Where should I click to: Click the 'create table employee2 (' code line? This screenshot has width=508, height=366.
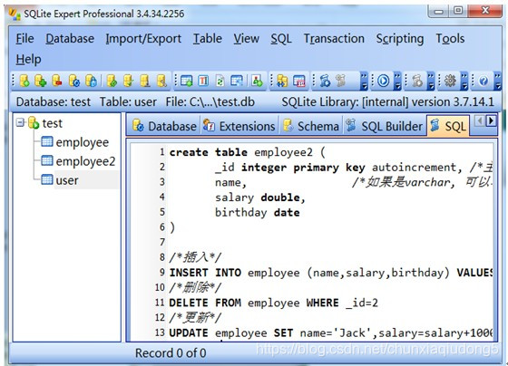248,152
